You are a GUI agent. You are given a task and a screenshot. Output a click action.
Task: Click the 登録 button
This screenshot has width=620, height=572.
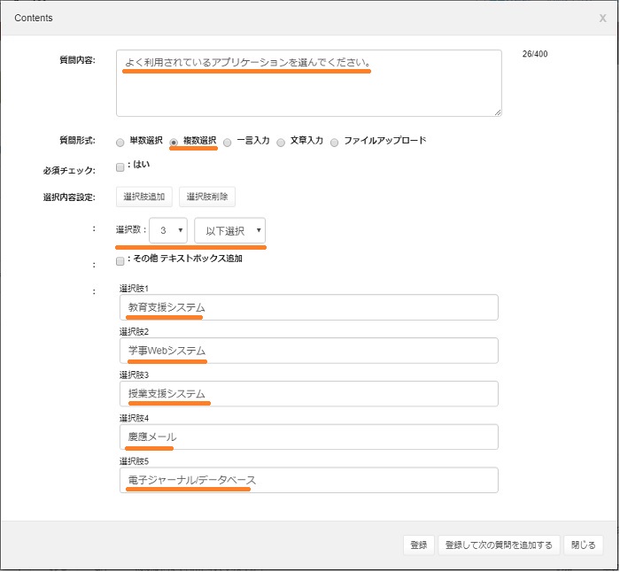[418, 545]
